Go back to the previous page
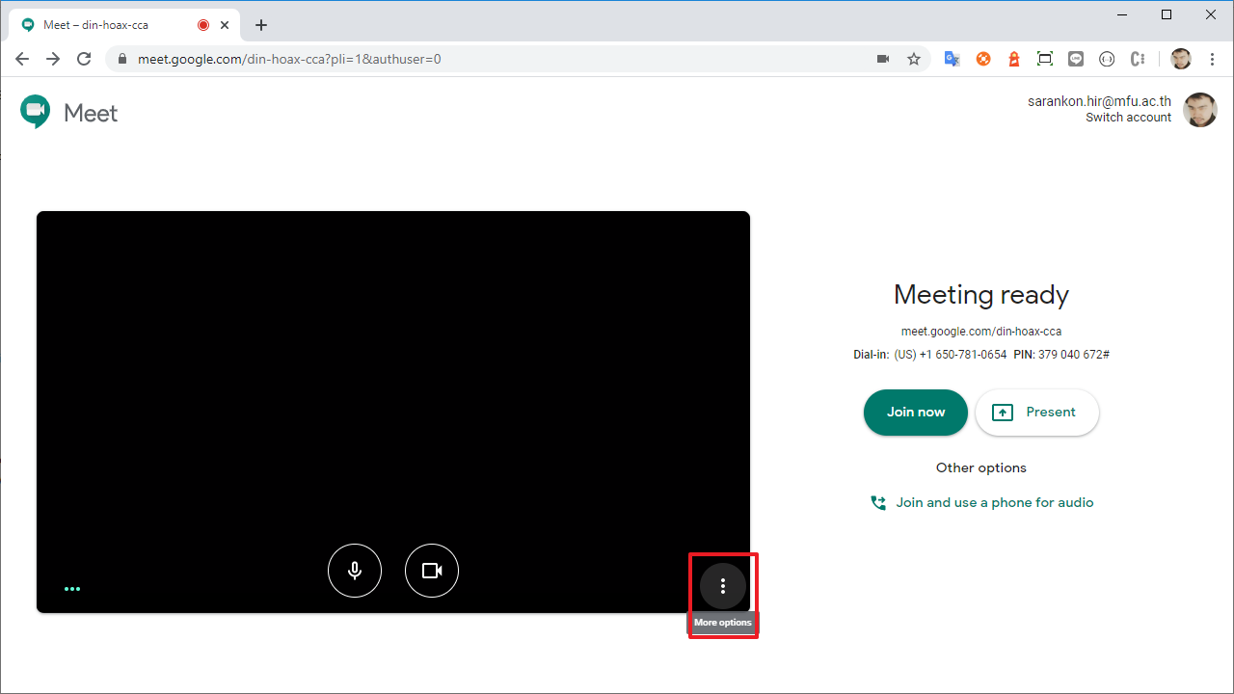This screenshot has height=694, width=1234. [22, 59]
